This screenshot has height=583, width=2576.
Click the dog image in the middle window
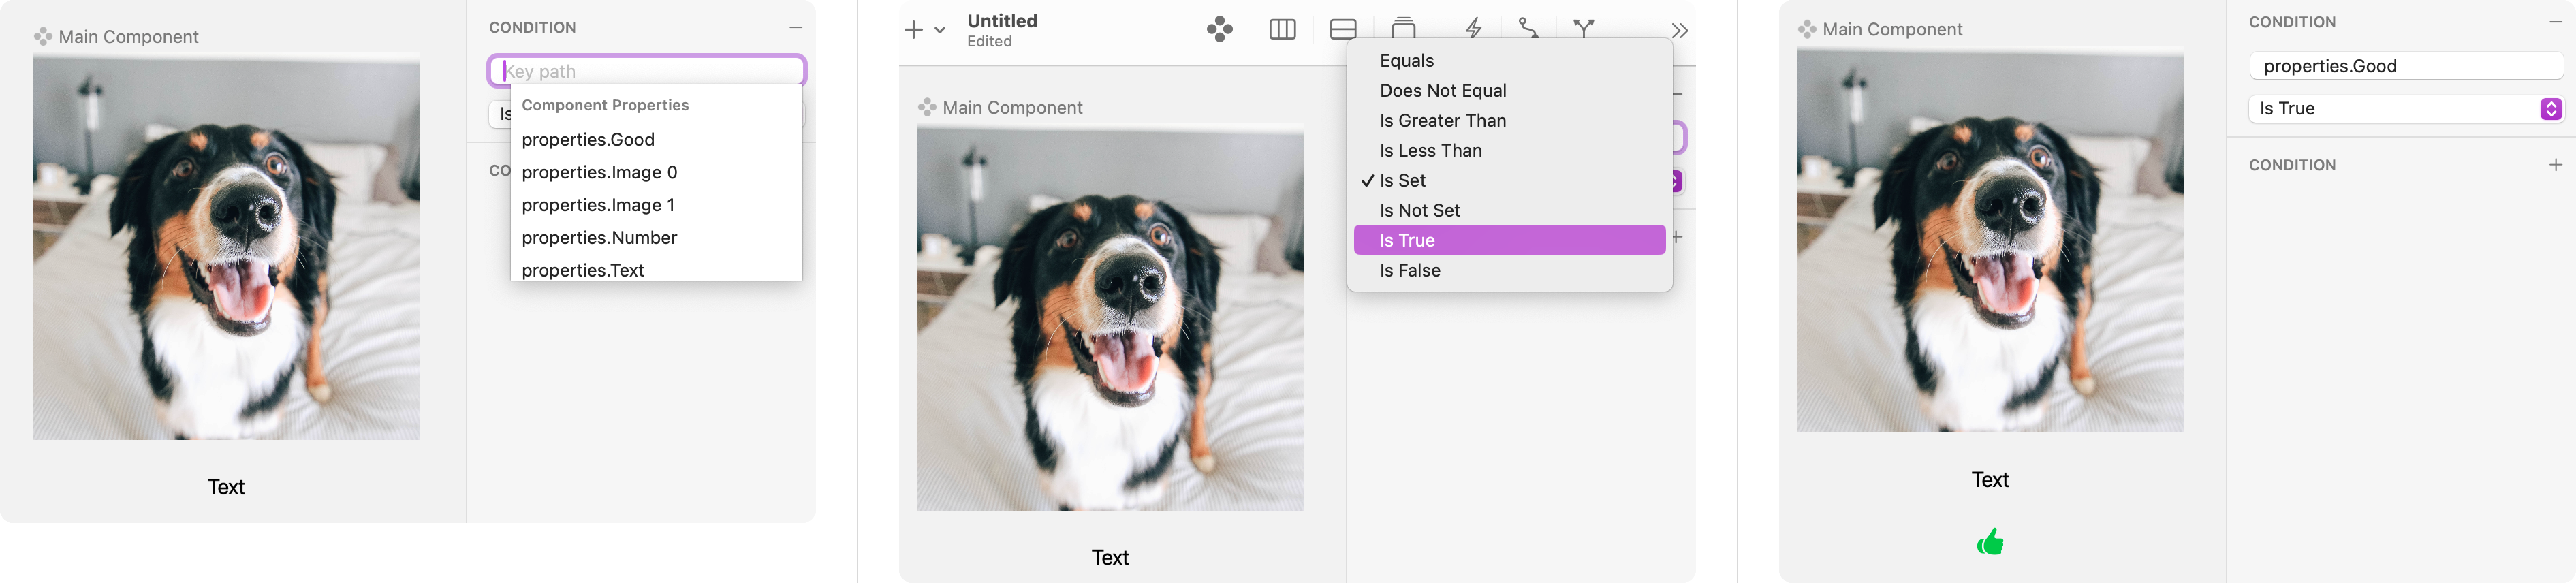[1110, 318]
